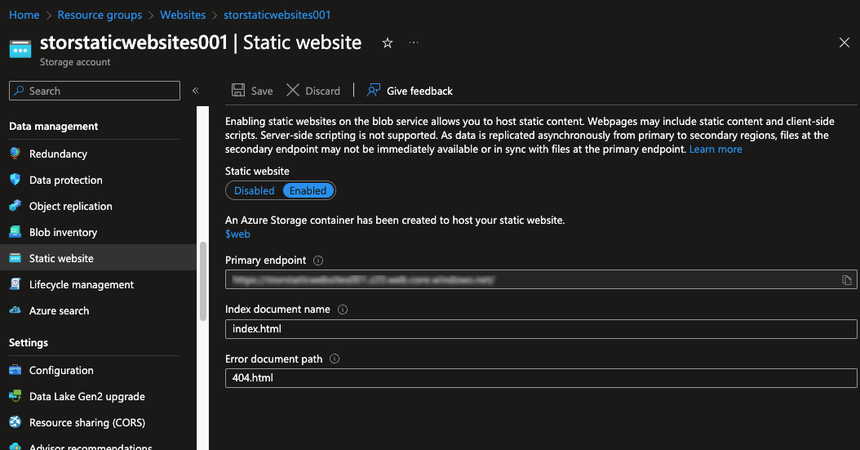Show info tooltip for Error document path

tap(335, 359)
